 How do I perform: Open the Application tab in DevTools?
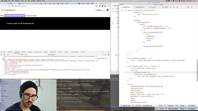point(53,52)
